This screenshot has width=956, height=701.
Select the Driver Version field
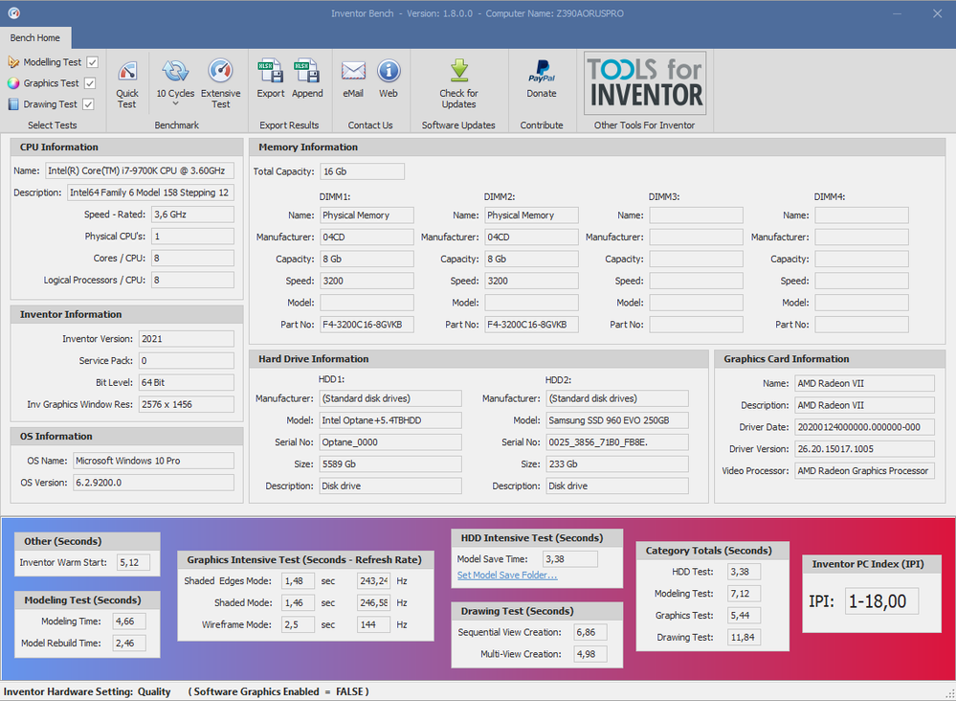tap(864, 449)
